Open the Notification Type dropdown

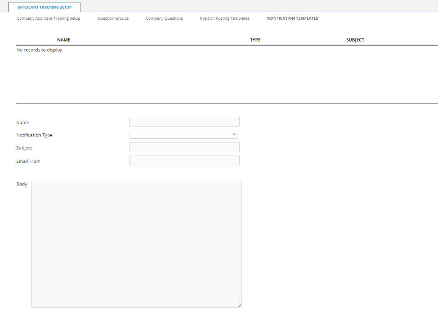[183, 134]
